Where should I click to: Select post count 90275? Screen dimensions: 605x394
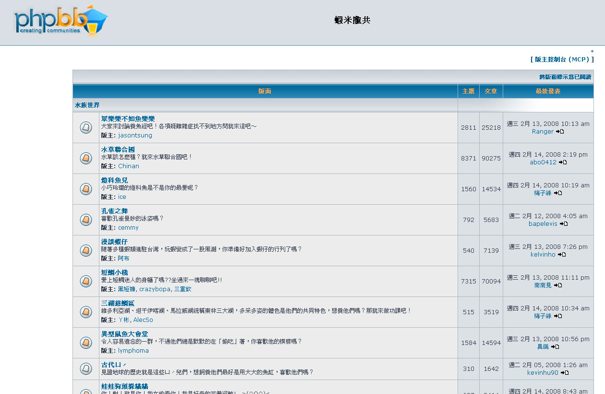click(491, 159)
